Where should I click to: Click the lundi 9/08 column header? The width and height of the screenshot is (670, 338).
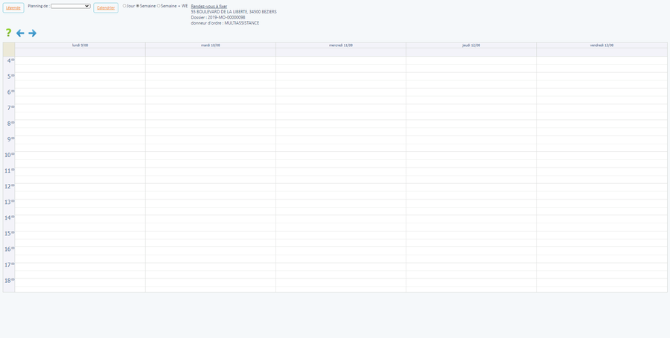coord(80,45)
